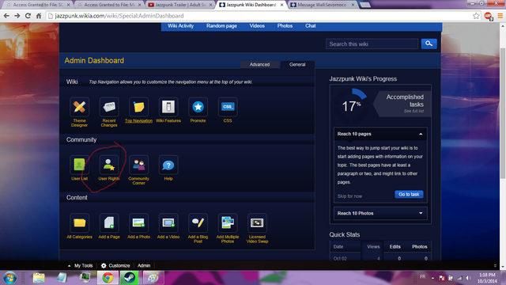Open the User Rights icon

point(109,165)
